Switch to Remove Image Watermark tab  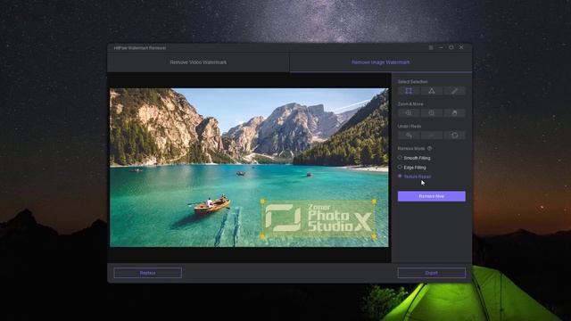[381, 62]
